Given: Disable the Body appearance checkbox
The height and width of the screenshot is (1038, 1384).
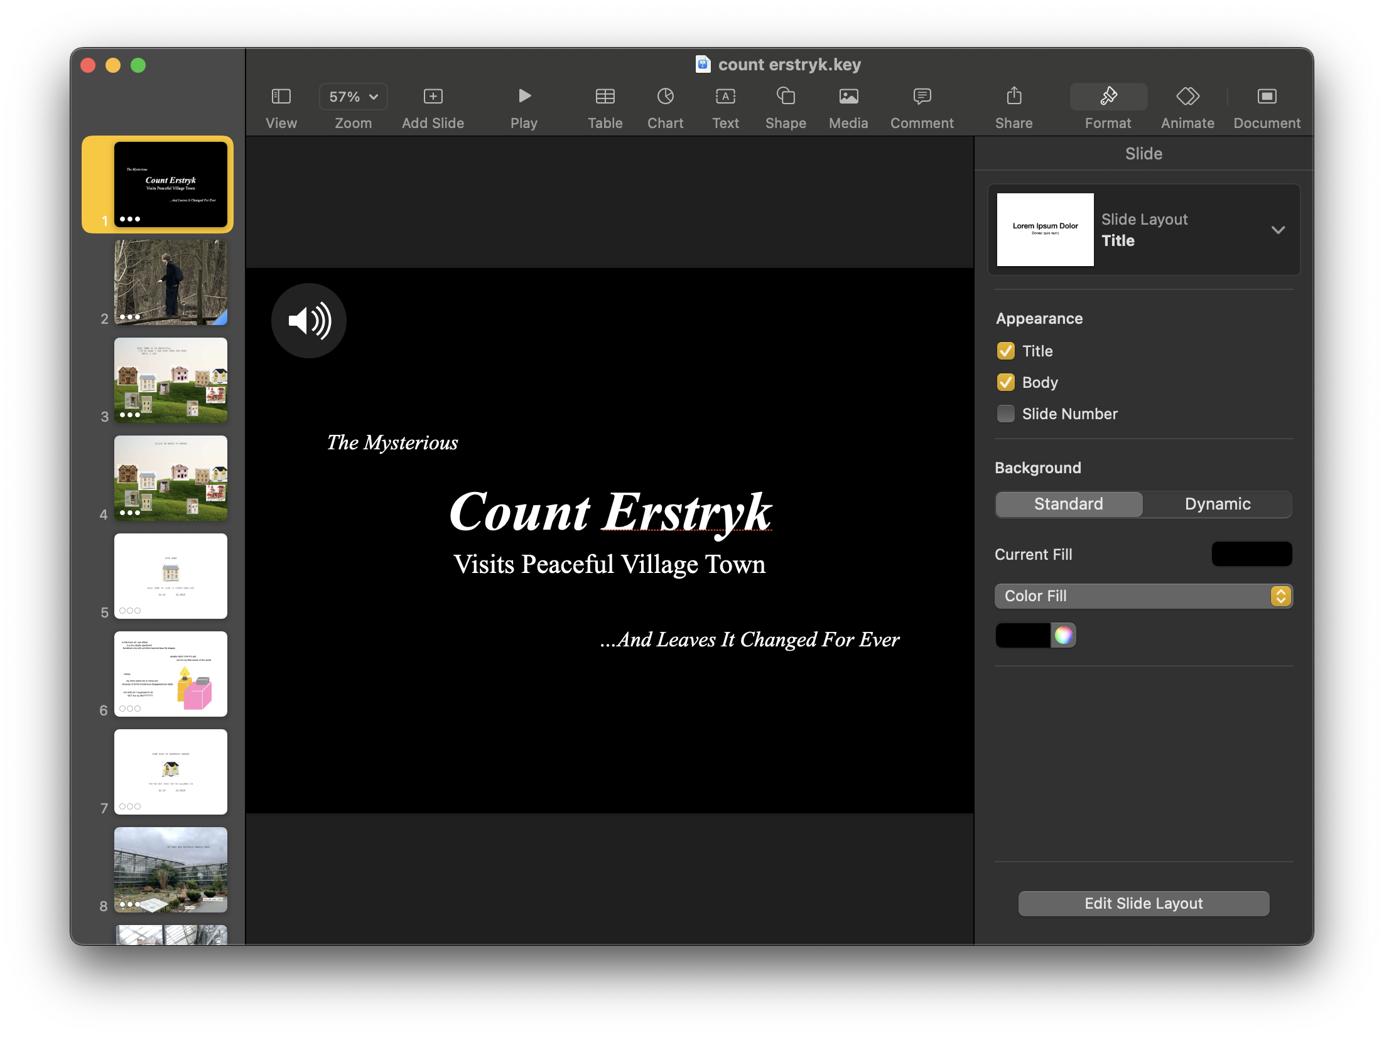Looking at the screenshot, I should [x=1005, y=382].
